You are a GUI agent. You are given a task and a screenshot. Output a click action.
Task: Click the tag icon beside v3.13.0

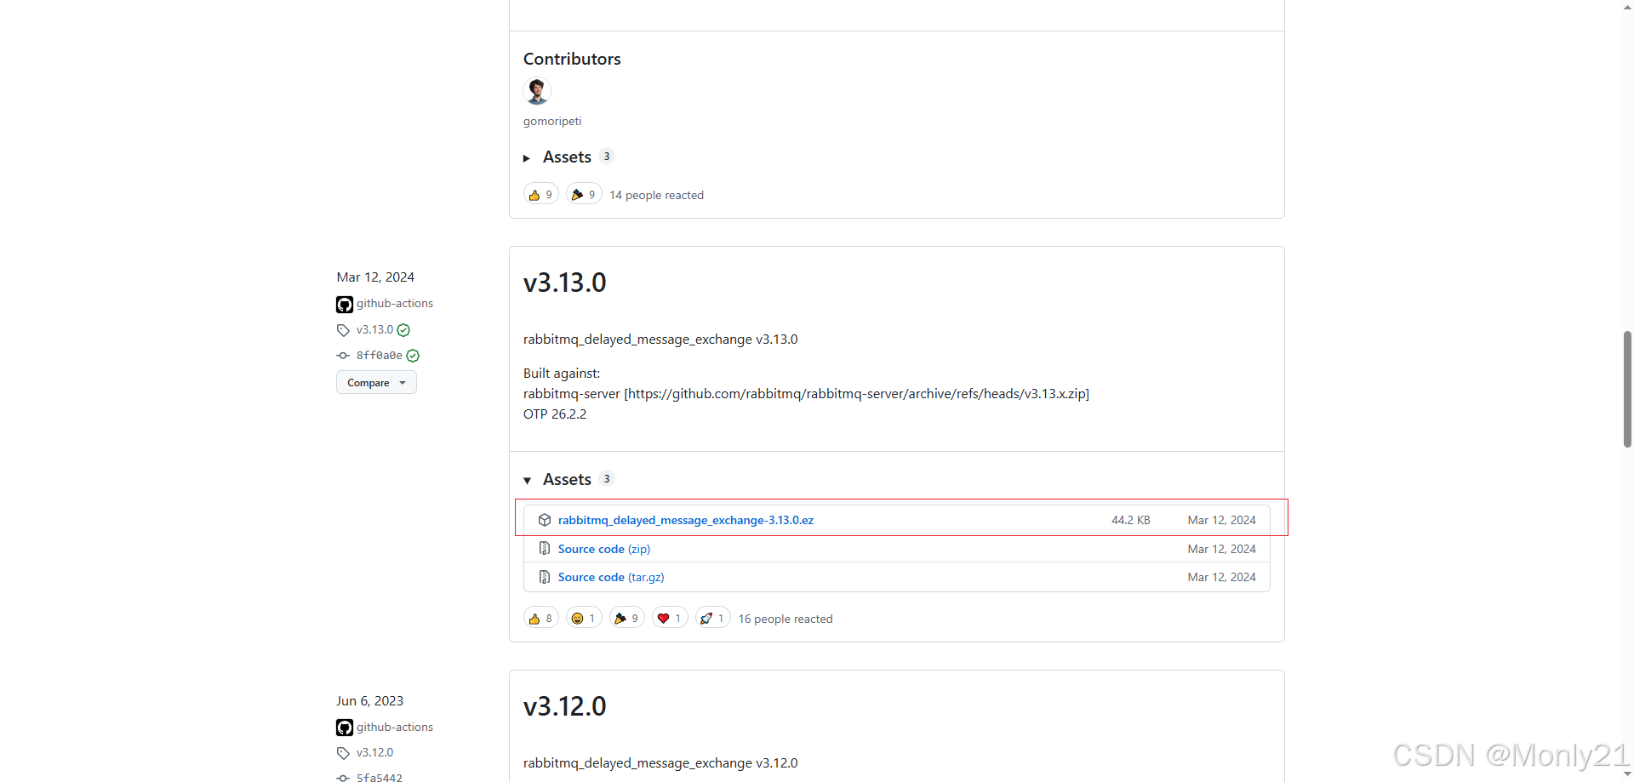[x=343, y=330]
